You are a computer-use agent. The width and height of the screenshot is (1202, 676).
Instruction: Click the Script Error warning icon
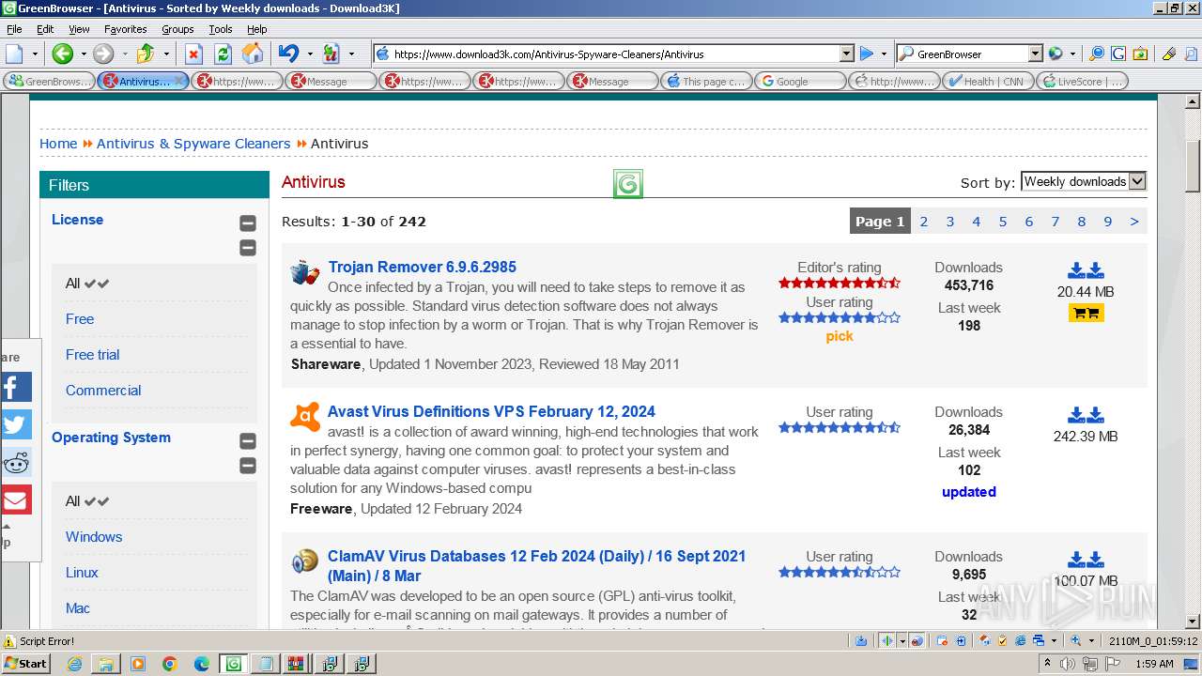click(9, 641)
